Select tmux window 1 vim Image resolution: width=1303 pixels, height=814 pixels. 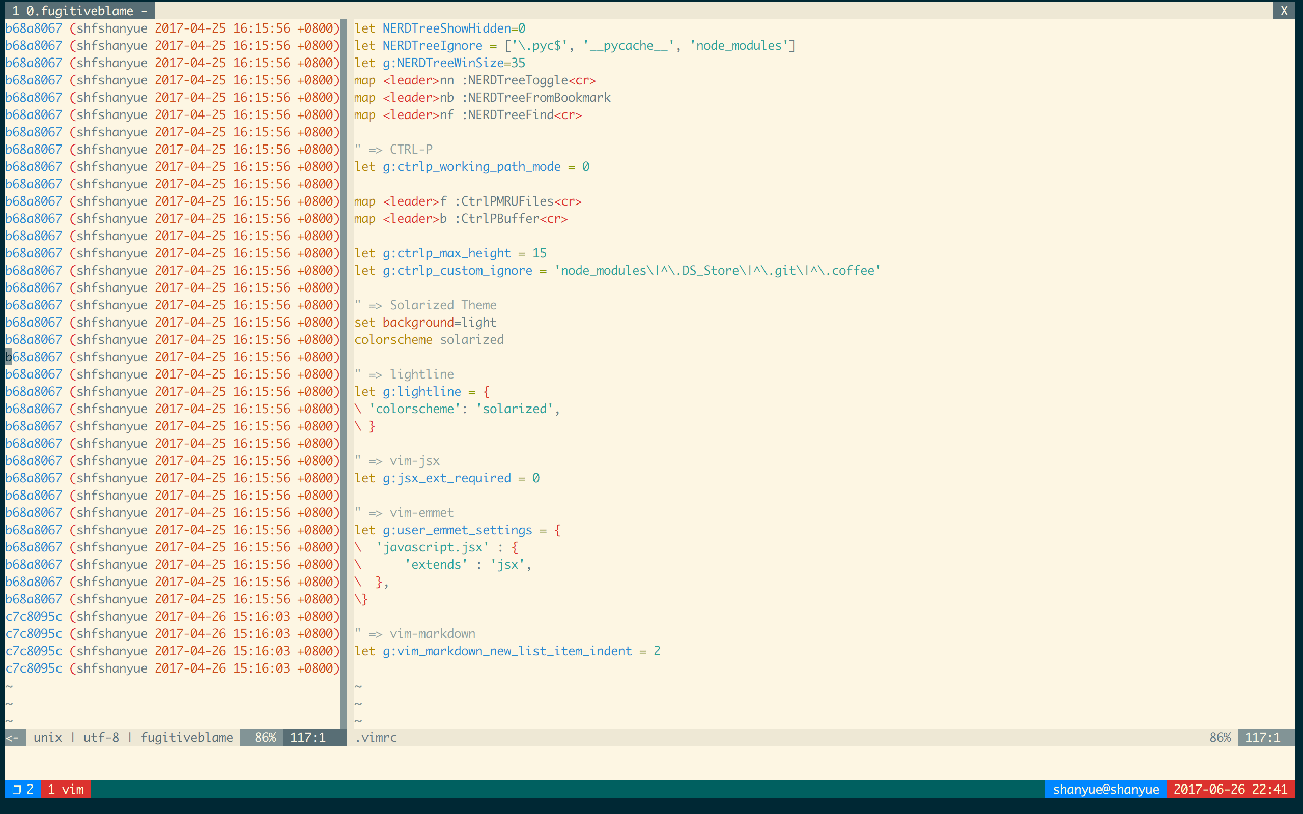(66, 789)
